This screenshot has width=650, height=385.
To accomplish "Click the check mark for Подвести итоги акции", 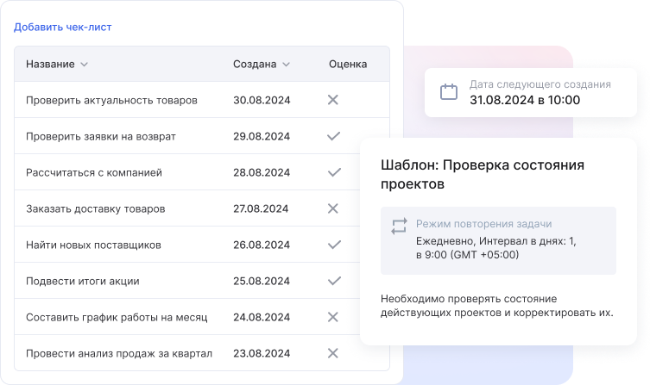I will click(333, 281).
